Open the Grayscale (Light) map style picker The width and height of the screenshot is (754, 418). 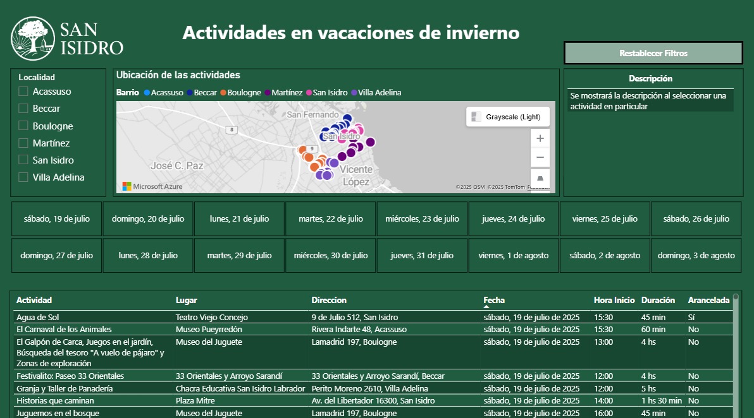508,117
